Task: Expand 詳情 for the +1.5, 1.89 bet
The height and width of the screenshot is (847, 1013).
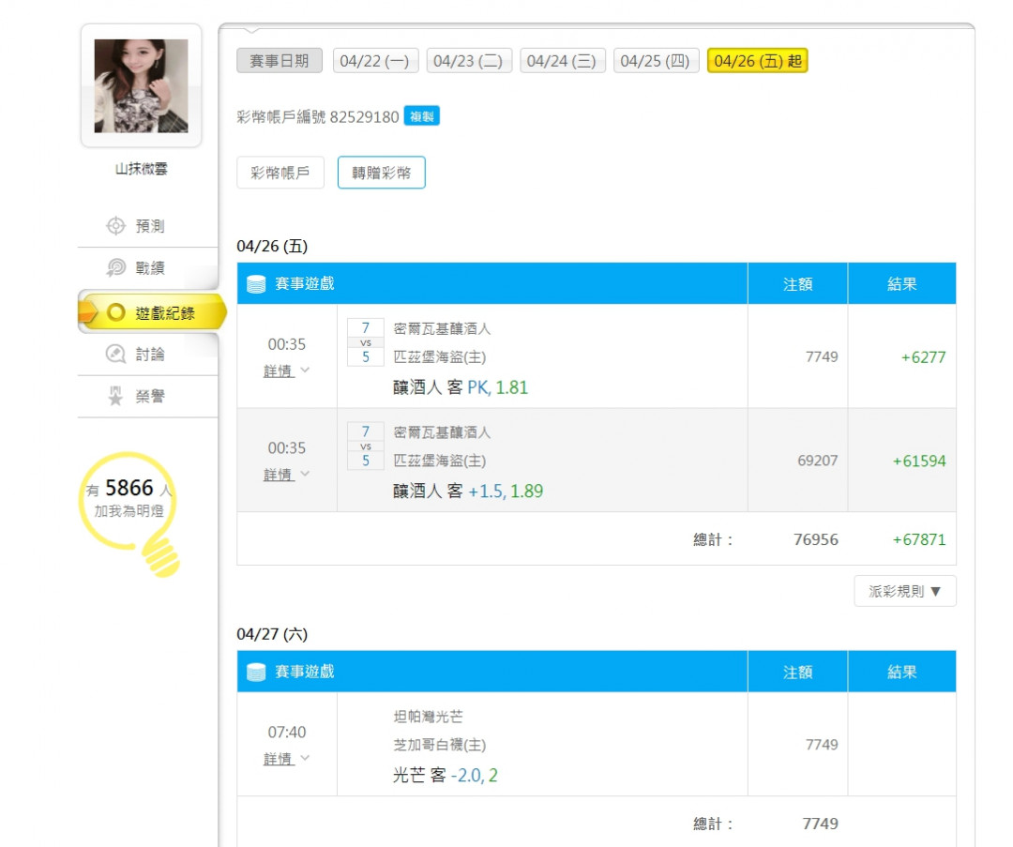Action: [279, 475]
